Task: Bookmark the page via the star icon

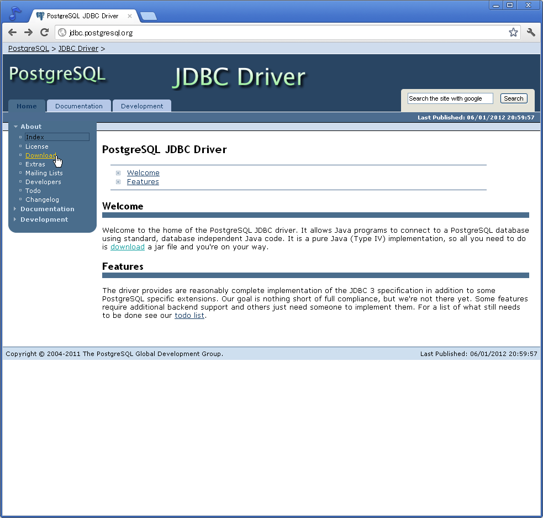Action: [x=513, y=32]
